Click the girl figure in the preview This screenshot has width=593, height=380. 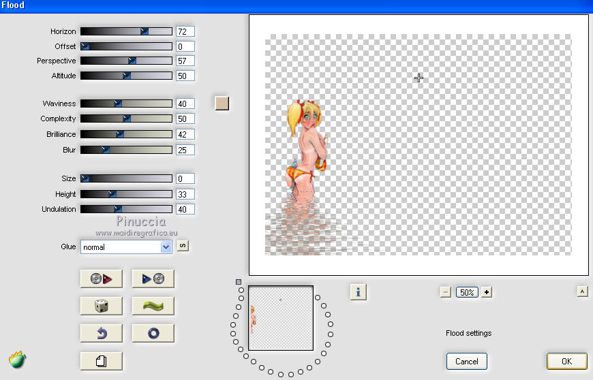307,147
